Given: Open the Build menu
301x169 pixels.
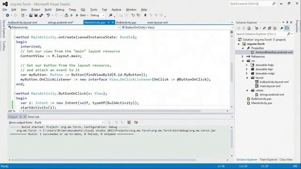Looking at the screenshot, I should click(x=48, y=9).
